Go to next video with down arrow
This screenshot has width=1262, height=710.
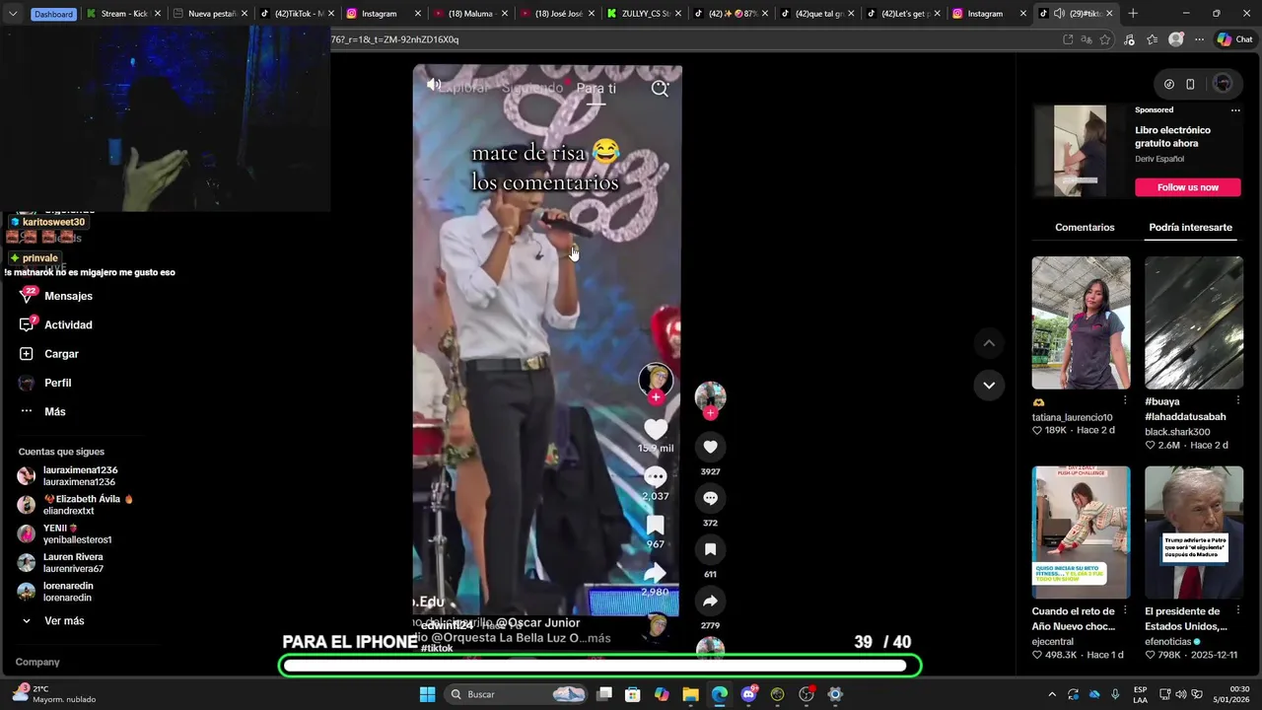coord(989,385)
